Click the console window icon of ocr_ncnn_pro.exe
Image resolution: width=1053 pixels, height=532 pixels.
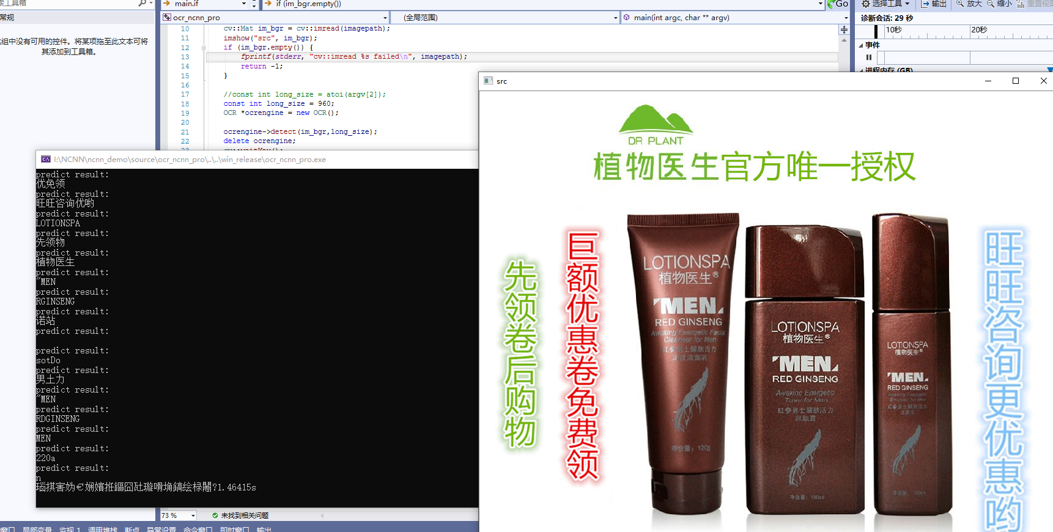(46, 160)
